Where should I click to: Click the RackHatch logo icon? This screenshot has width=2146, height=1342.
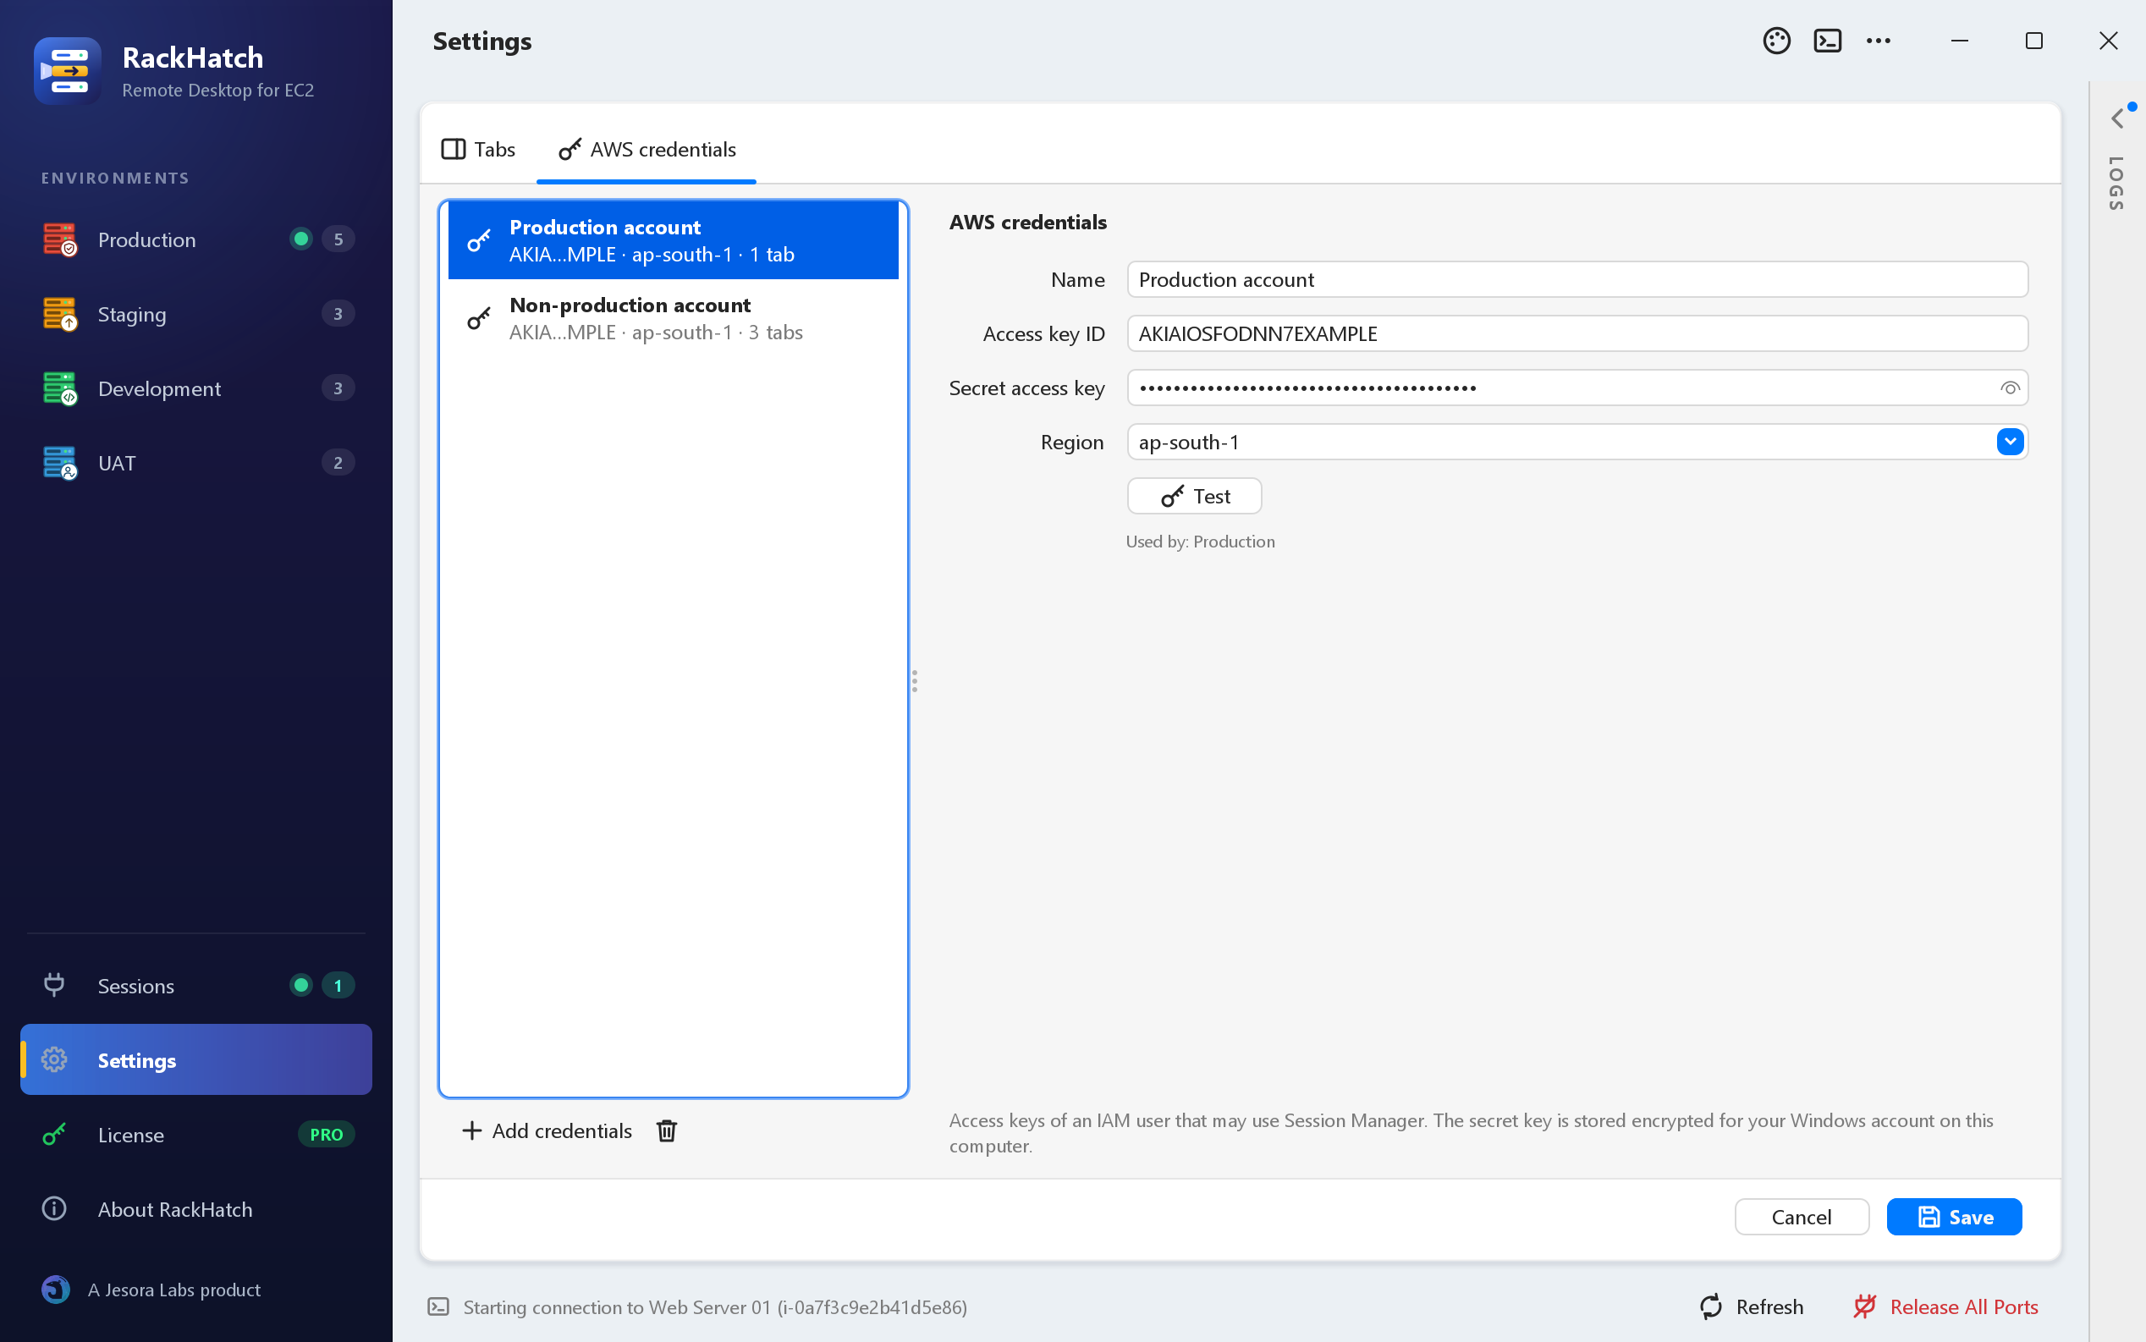point(68,71)
